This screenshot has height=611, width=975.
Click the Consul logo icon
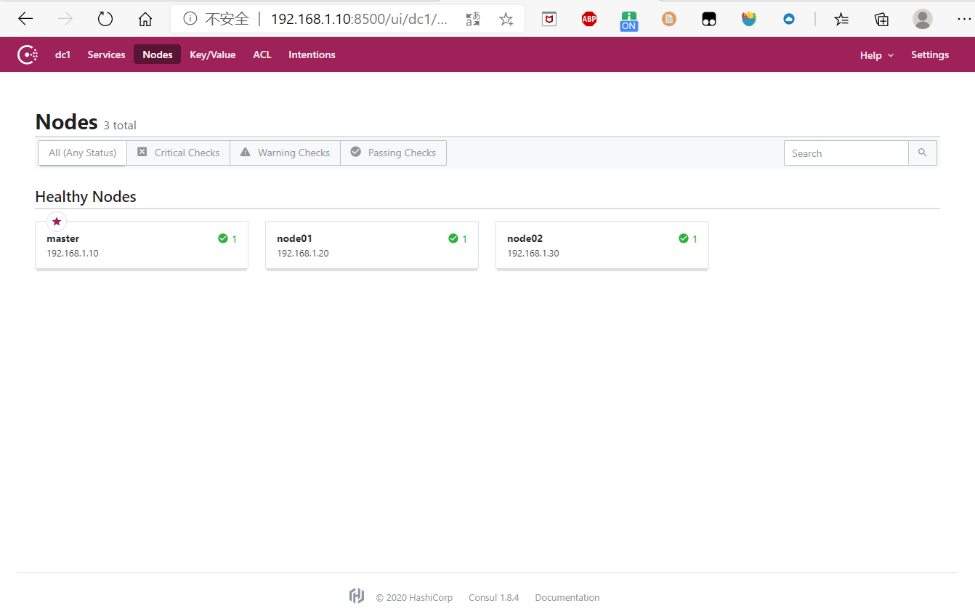click(x=28, y=54)
